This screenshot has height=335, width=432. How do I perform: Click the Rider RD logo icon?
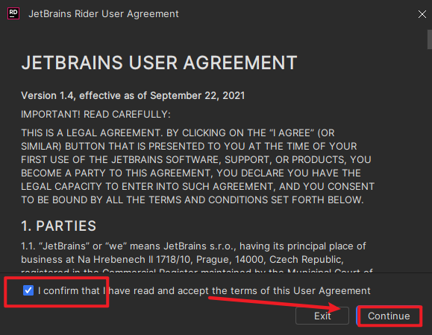pos(13,13)
